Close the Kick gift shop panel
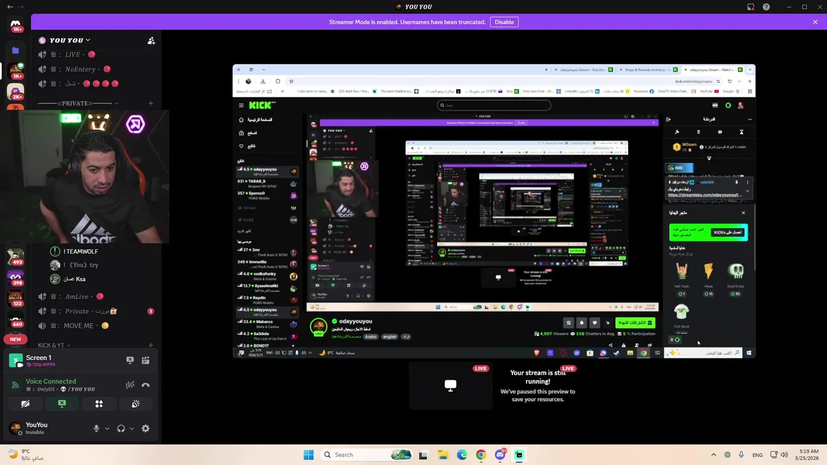This screenshot has height=465, width=827. (x=743, y=212)
